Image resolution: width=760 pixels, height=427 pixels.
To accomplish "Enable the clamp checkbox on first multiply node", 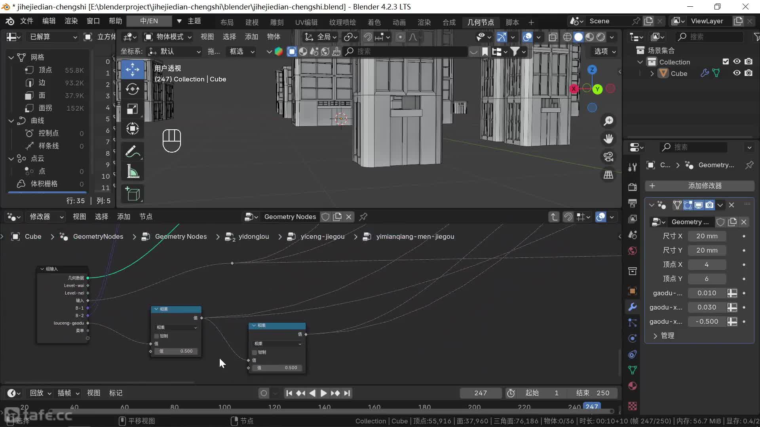I will pyautogui.click(x=157, y=336).
